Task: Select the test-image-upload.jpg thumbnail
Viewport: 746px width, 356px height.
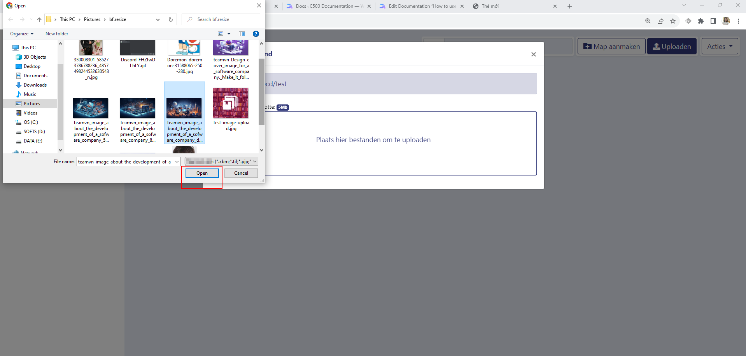Action: [x=231, y=103]
